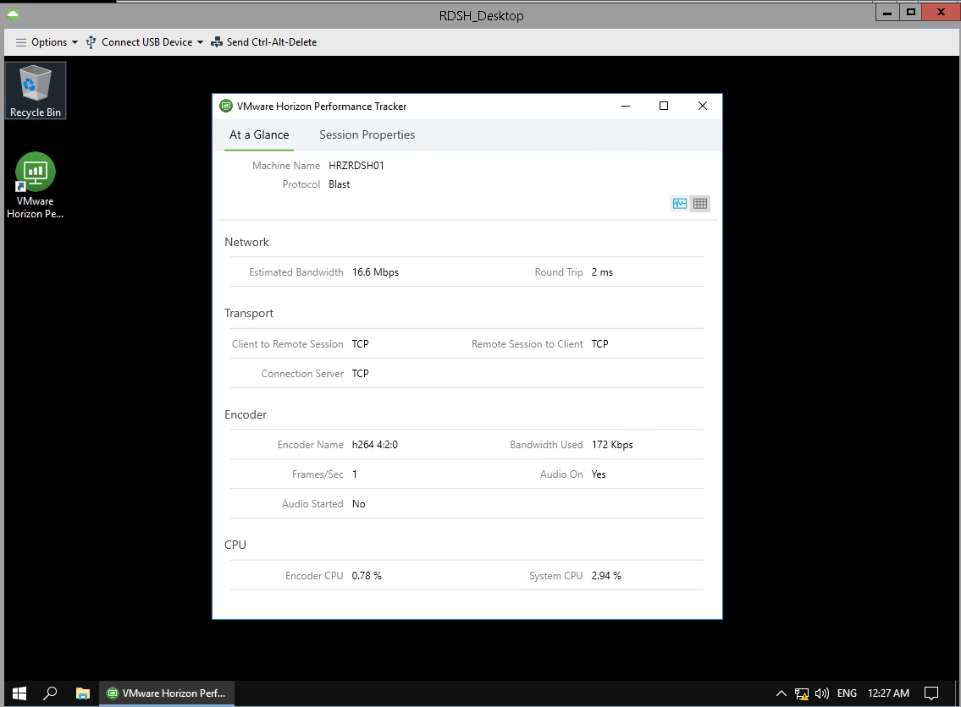
Task: Click the Audio Started No value
Action: point(358,504)
